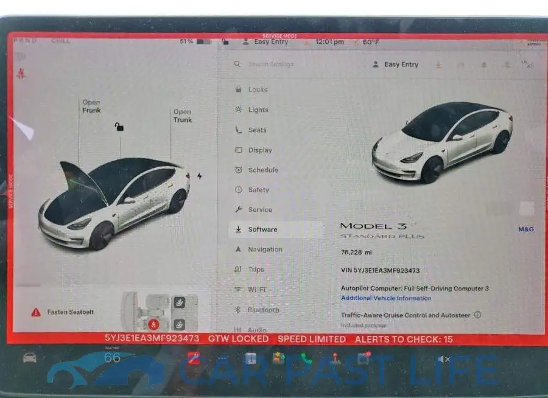Click the Search Settings field
This screenshot has height=398, width=548.
[271, 65]
